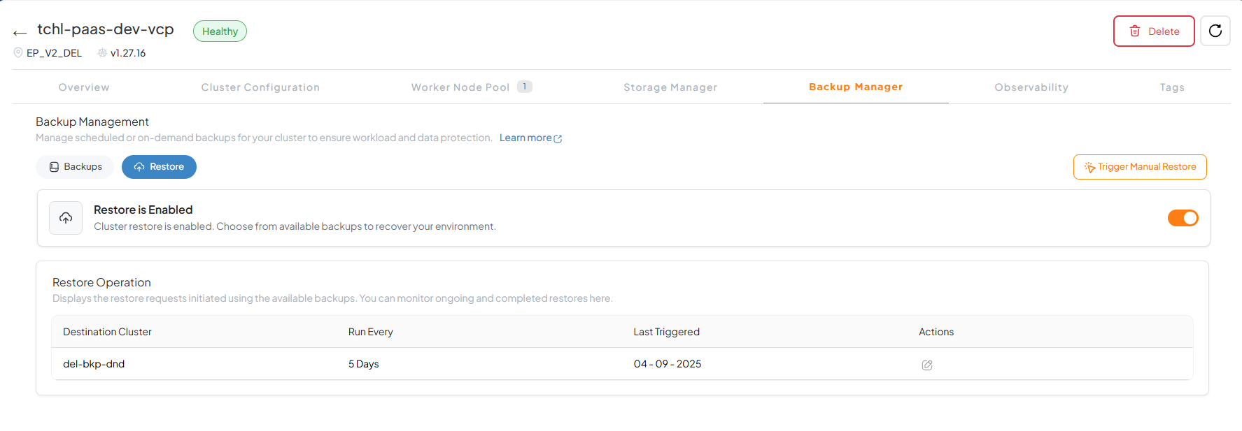Click the Restore is Enabled title
The width and height of the screenshot is (1242, 431).
(143, 210)
